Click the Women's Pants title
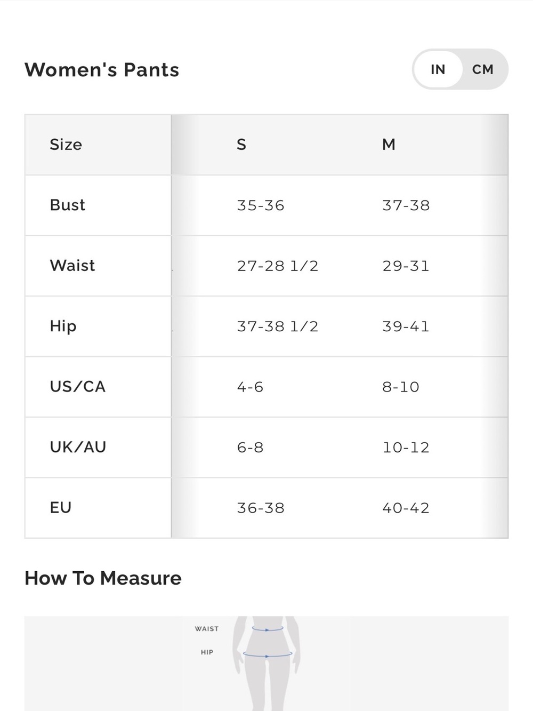533x711 pixels. (102, 70)
